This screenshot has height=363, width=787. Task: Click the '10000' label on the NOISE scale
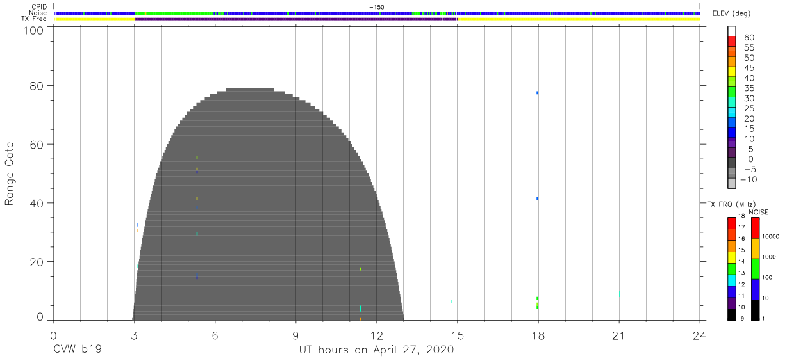770,236
